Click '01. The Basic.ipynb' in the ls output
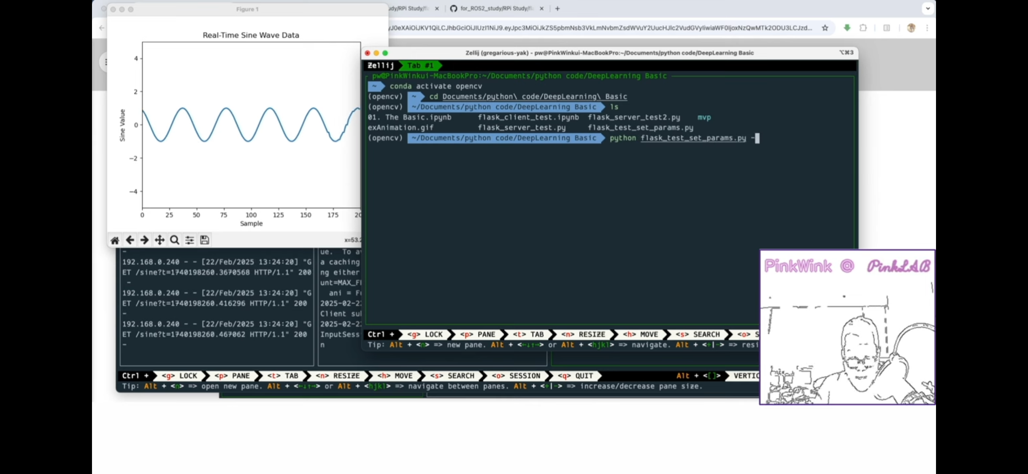The image size is (1028, 474). click(x=409, y=118)
